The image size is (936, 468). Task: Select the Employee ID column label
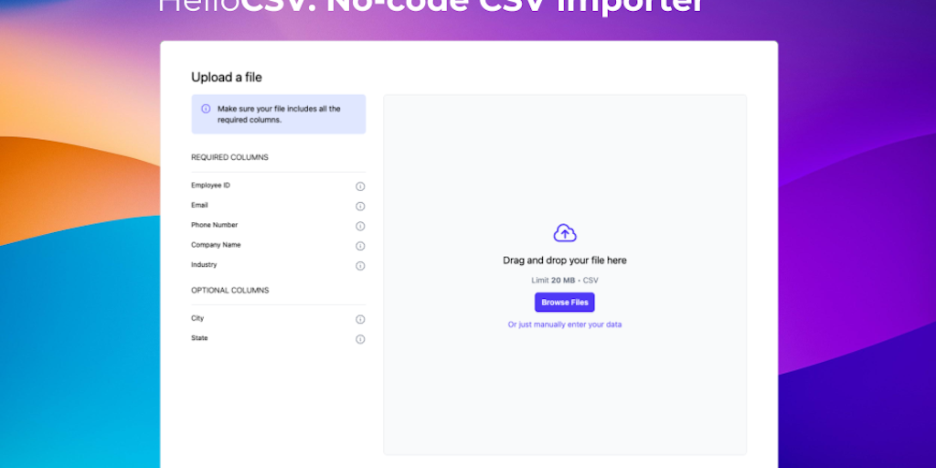coord(210,186)
